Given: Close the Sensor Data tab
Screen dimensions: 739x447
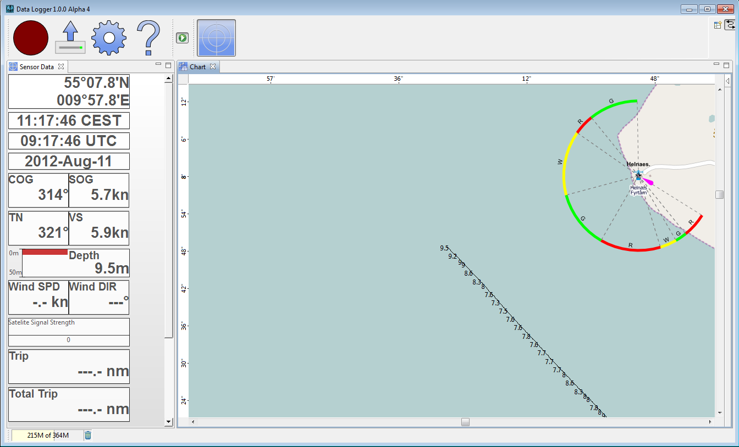Looking at the screenshot, I should tap(61, 67).
